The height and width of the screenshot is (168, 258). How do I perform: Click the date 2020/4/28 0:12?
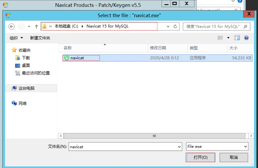(164, 58)
